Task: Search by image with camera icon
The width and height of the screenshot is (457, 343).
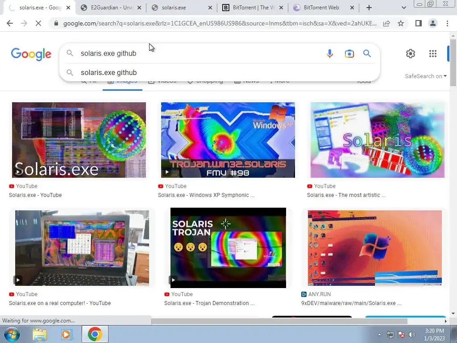Action: click(x=349, y=54)
